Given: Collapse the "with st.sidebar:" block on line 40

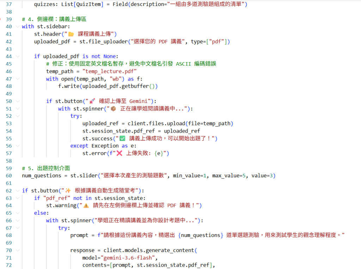Looking at the screenshot, I should [18, 26].
